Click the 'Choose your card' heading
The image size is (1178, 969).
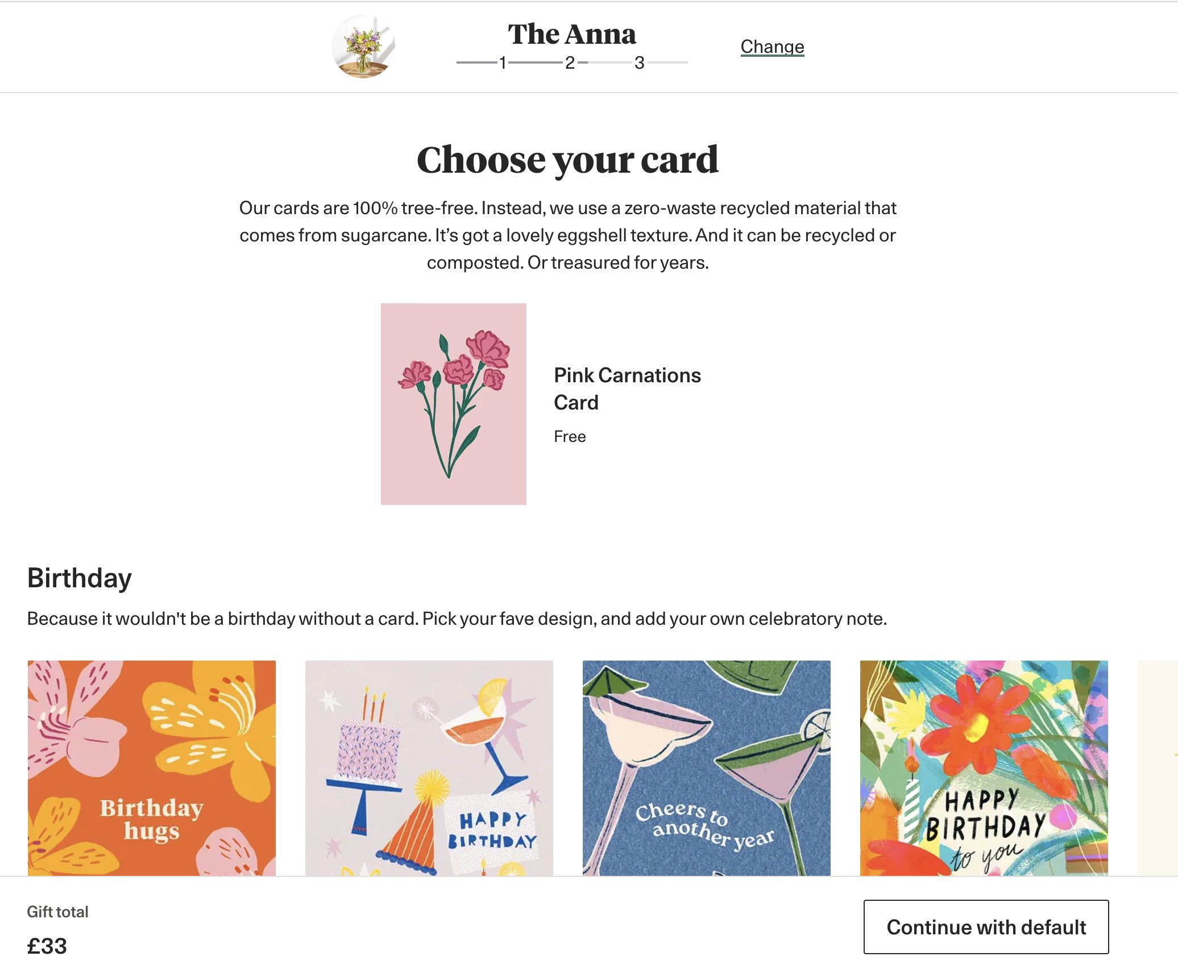[x=567, y=160]
